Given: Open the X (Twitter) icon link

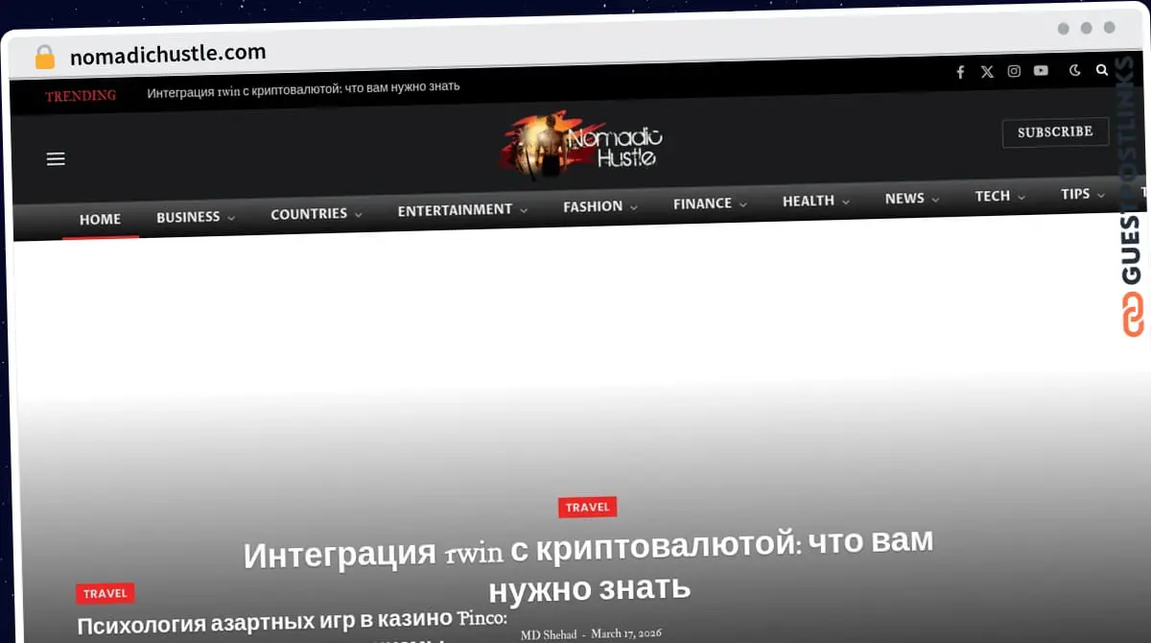Looking at the screenshot, I should tap(987, 72).
